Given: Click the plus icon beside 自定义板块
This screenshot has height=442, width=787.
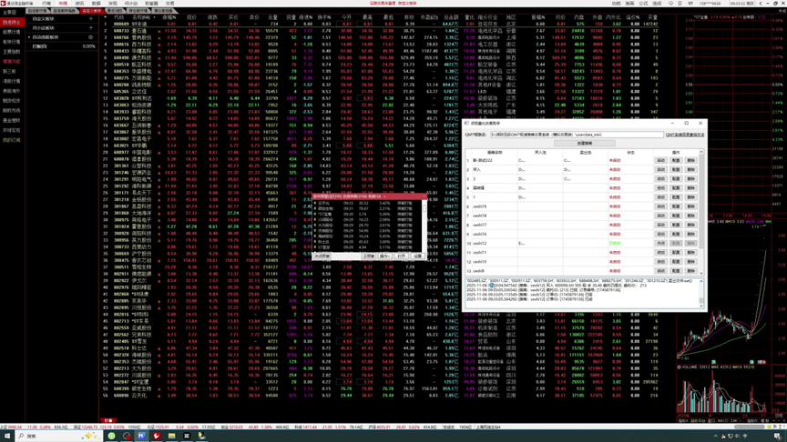Looking at the screenshot, I should click(91, 18).
